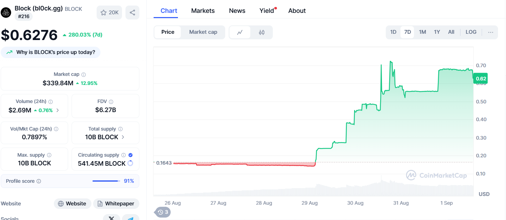
Task: Click the Market cap info icon
Action: point(83,74)
